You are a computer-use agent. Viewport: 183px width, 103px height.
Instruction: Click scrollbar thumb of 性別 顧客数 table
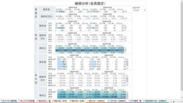[125, 28]
